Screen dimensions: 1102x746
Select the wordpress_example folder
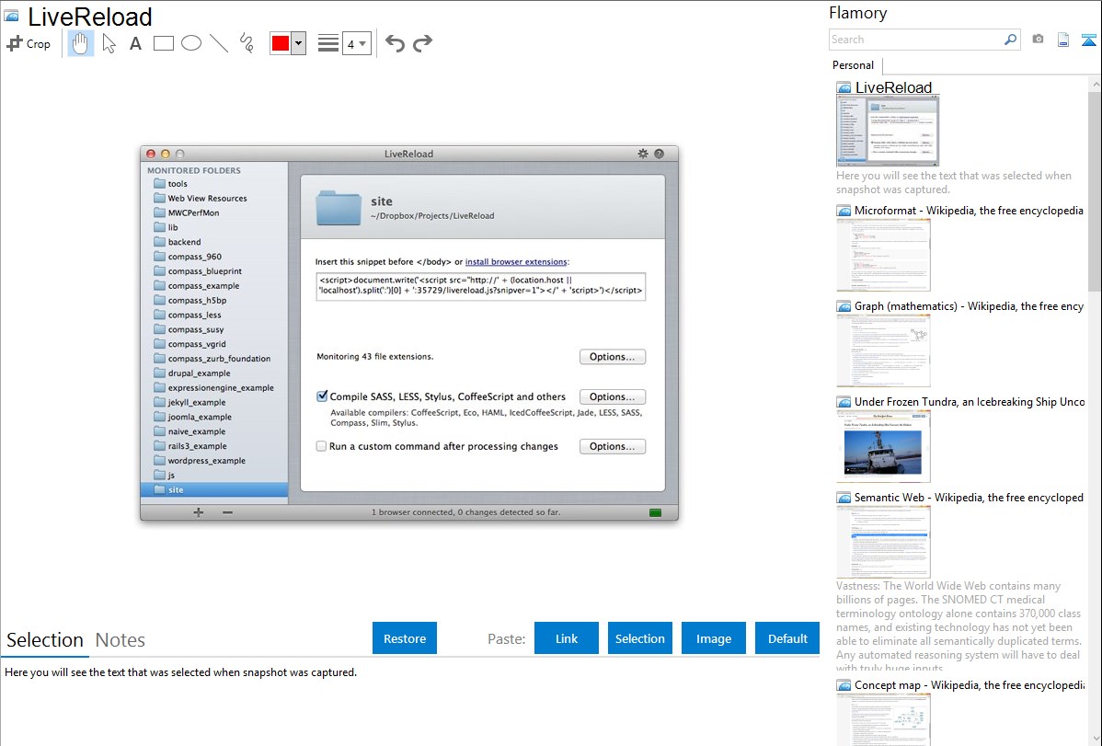(x=214, y=461)
